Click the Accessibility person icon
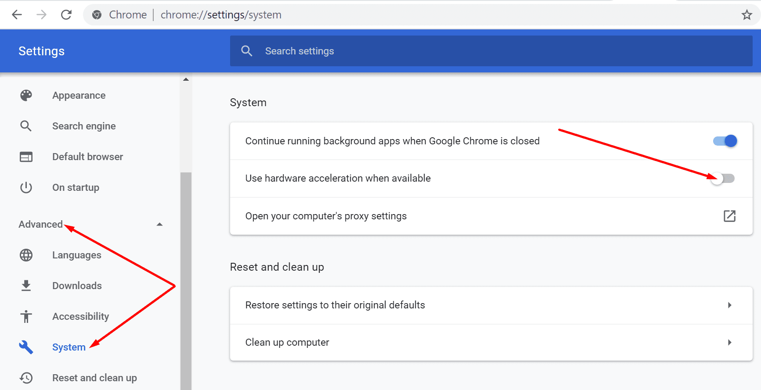The image size is (761, 390). (26, 316)
